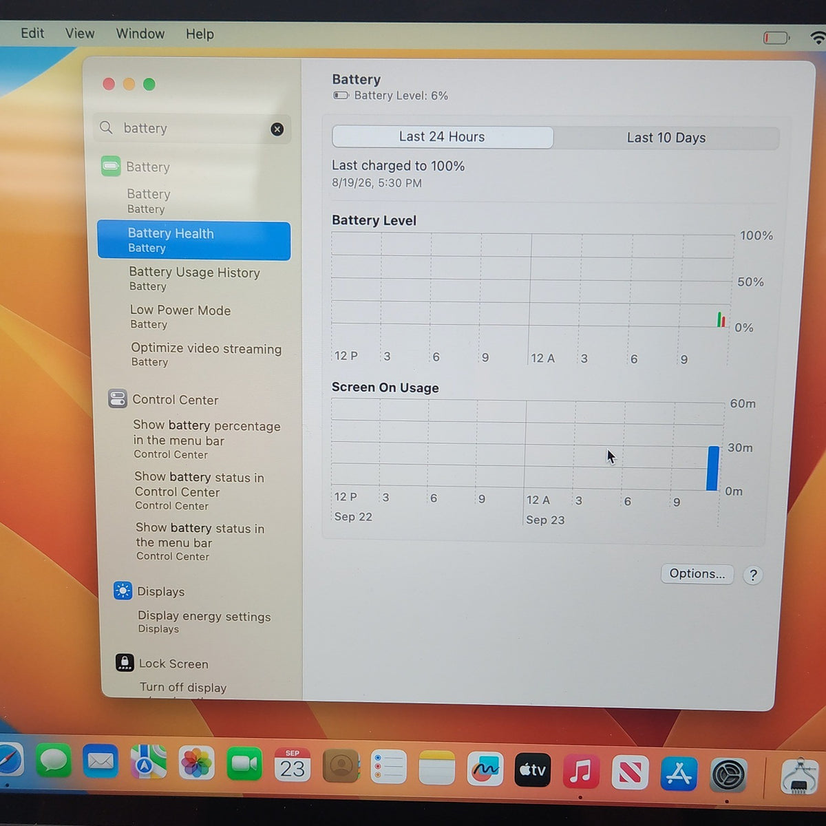Launch Reminders from the Dock
This screenshot has height=826, width=826.
(388, 766)
